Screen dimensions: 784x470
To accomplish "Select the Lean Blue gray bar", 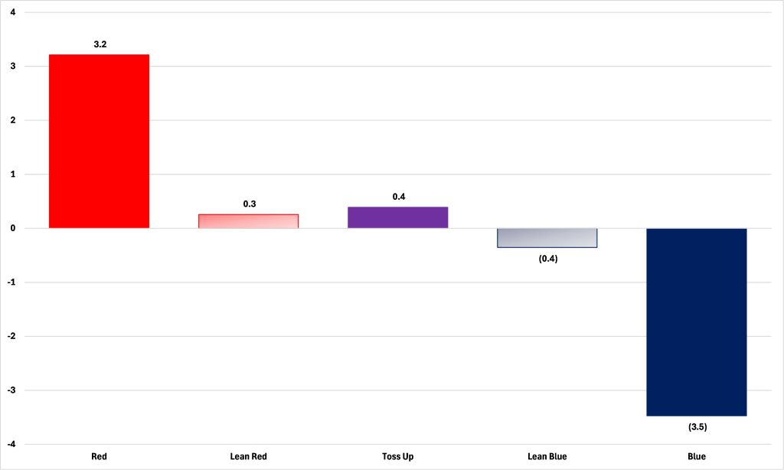I will pyautogui.click(x=547, y=237).
